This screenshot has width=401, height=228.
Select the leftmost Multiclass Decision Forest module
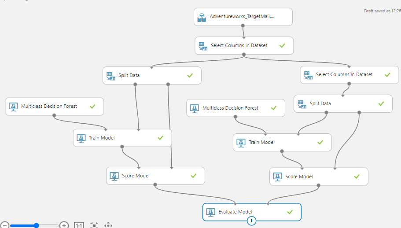pyautogui.click(x=54, y=107)
